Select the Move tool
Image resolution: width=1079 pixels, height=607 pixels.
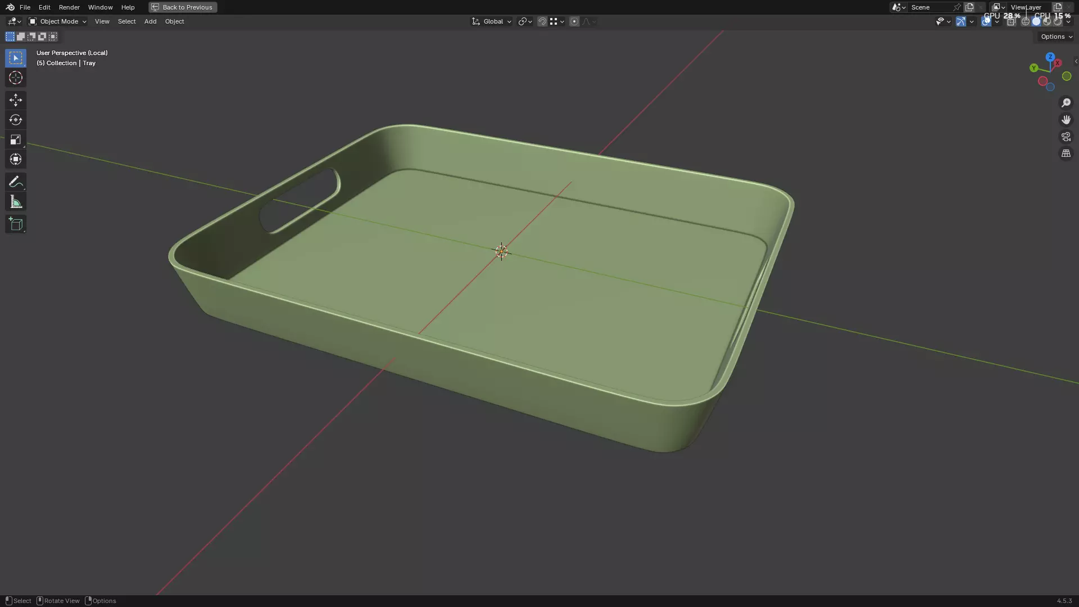click(x=15, y=100)
